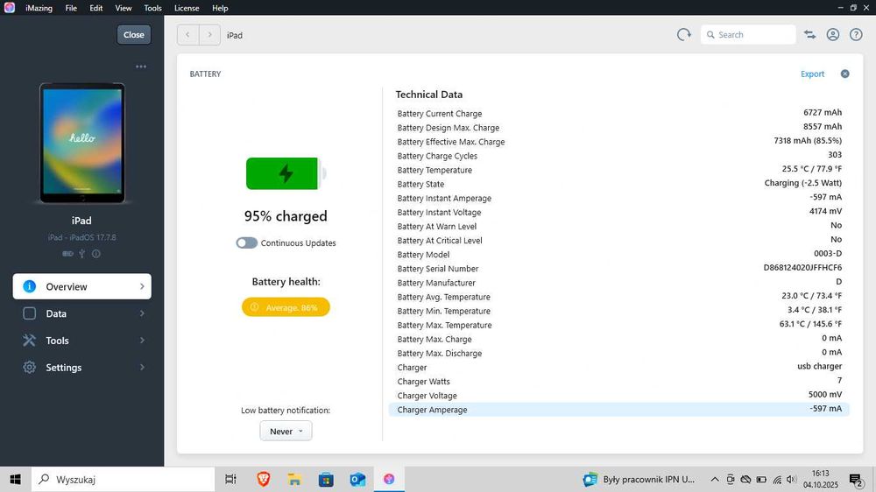
Task: Click the iMazing taskbar icon
Action: (389, 479)
